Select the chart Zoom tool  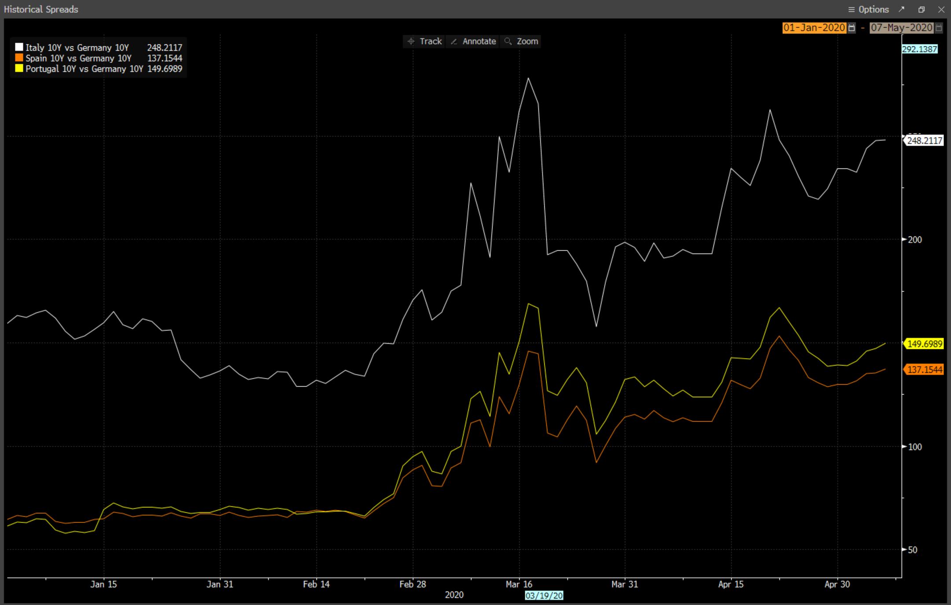[x=521, y=41]
